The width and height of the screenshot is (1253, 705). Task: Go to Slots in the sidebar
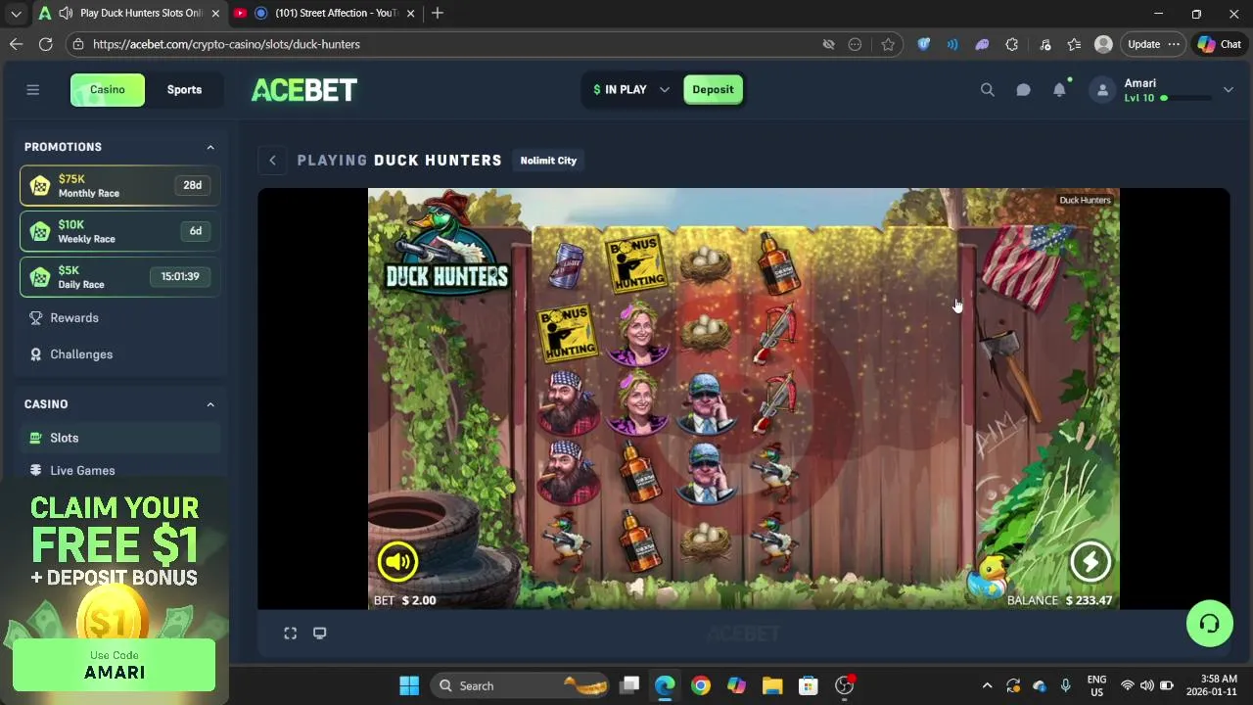(x=119, y=438)
